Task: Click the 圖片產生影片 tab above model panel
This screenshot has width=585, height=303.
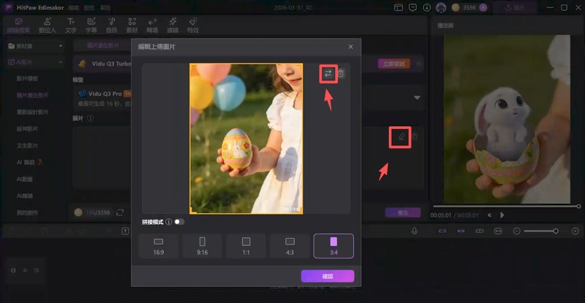Action: [103, 45]
